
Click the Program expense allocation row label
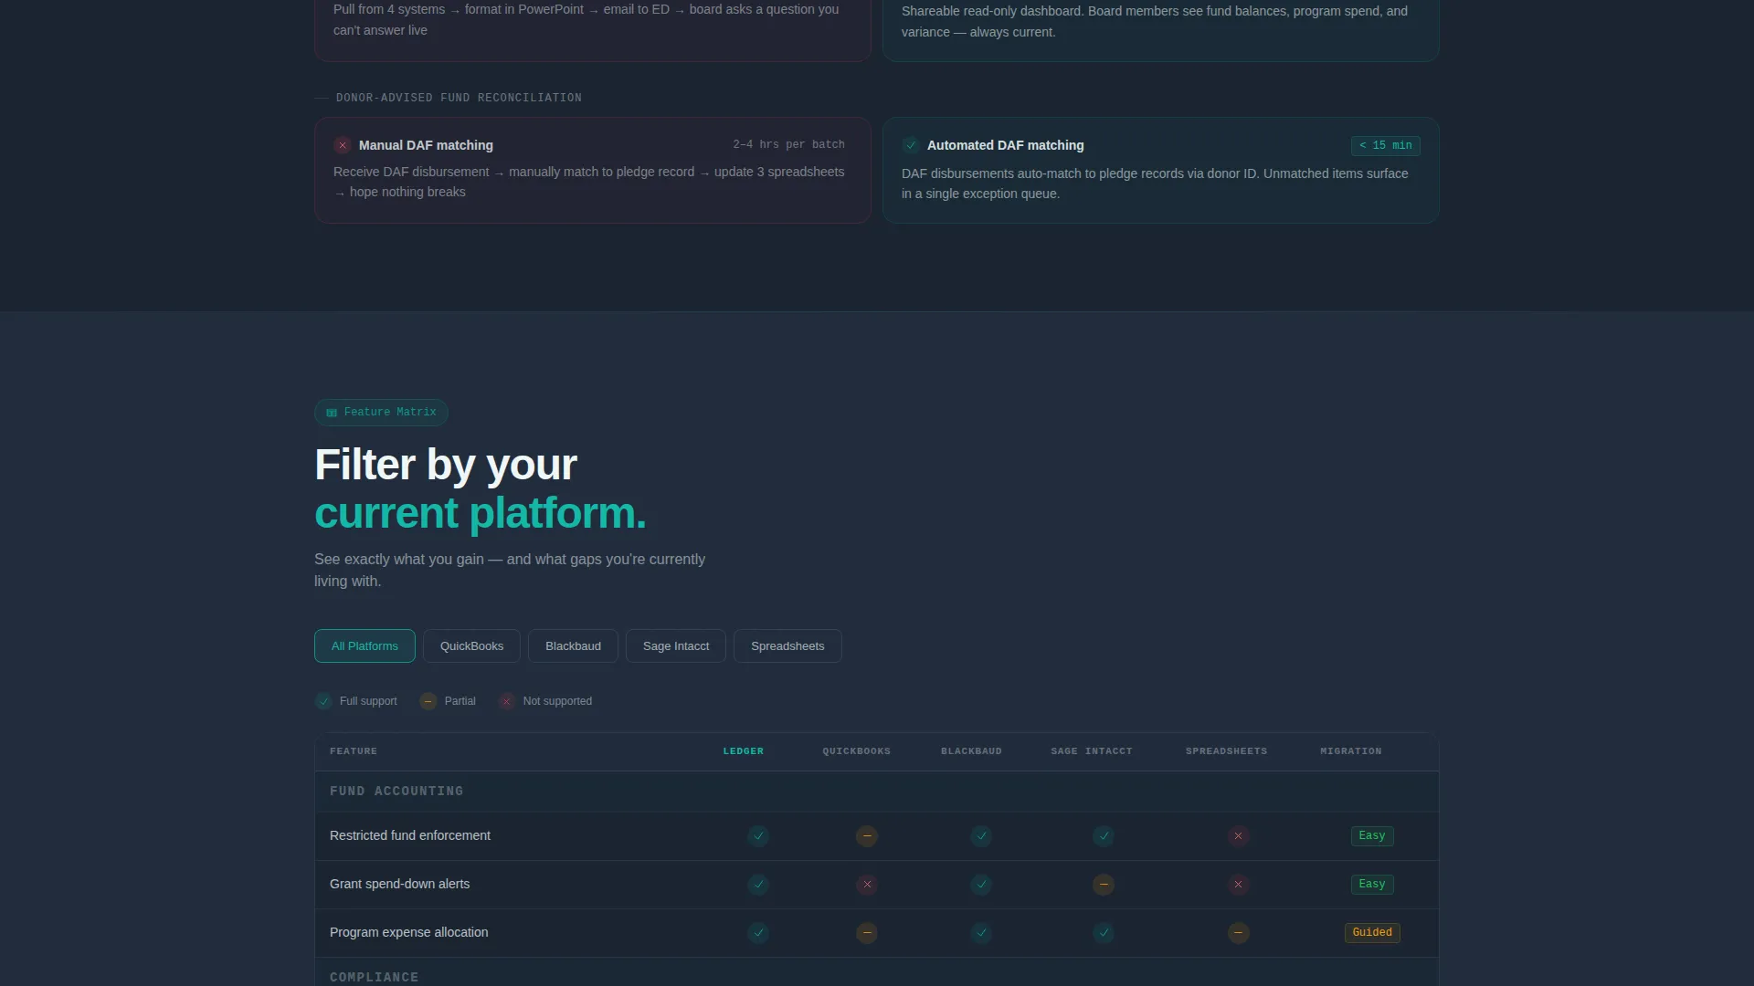tap(408, 932)
